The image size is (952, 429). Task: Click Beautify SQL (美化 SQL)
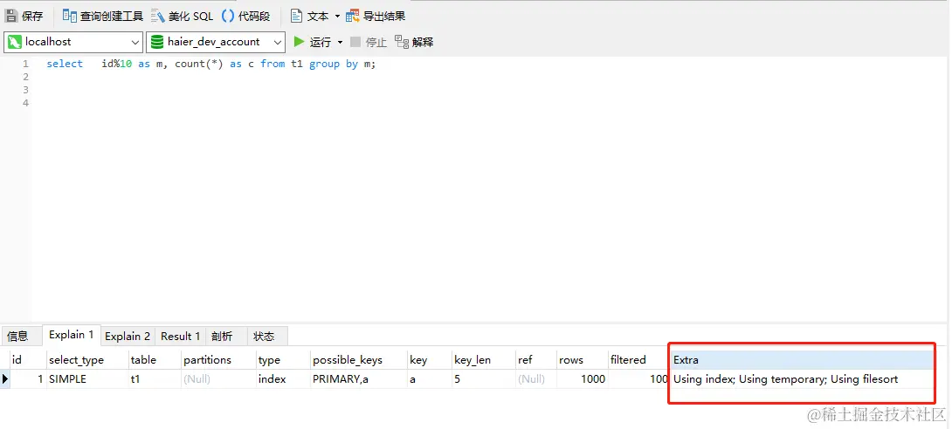pyautogui.click(x=183, y=17)
